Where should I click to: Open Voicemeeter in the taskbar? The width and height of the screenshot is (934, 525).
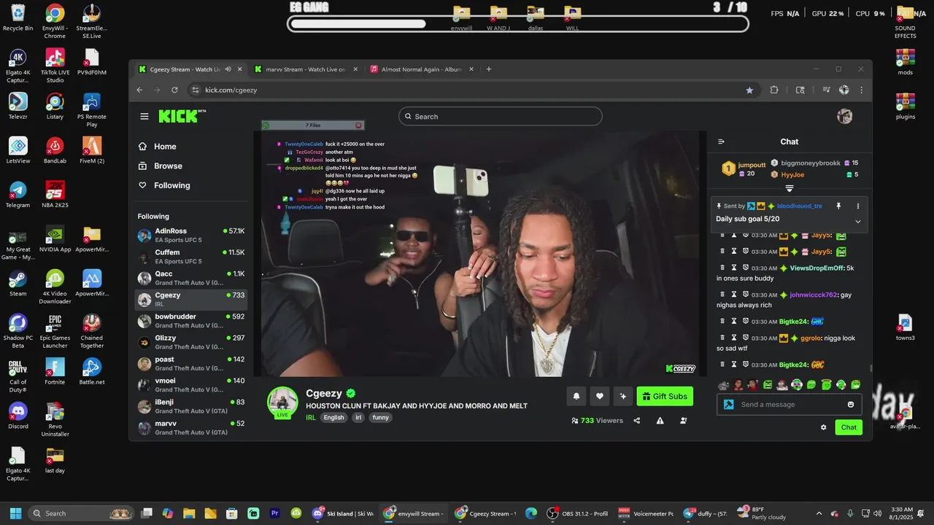click(646, 513)
